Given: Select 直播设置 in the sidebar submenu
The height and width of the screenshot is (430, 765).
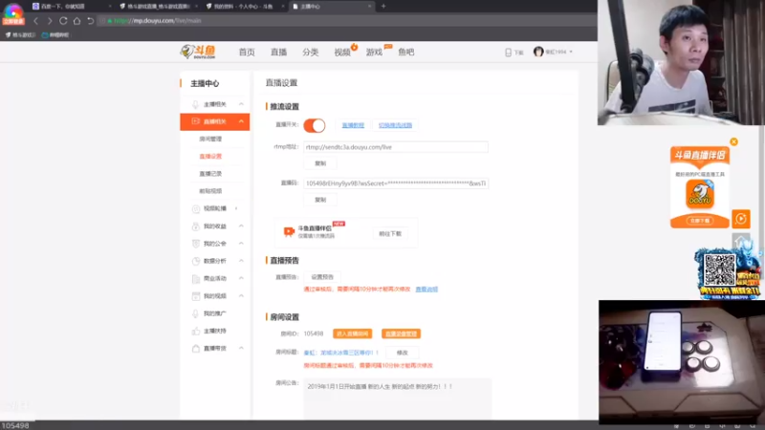Looking at the screenshot, I should (210, 157).
